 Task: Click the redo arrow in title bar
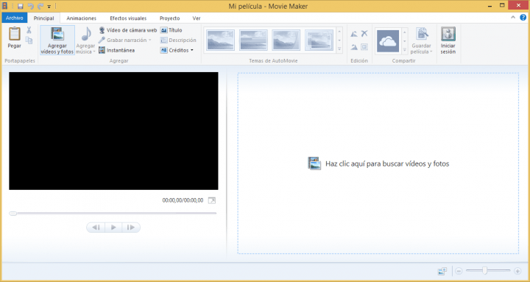[x=40, y=6]
